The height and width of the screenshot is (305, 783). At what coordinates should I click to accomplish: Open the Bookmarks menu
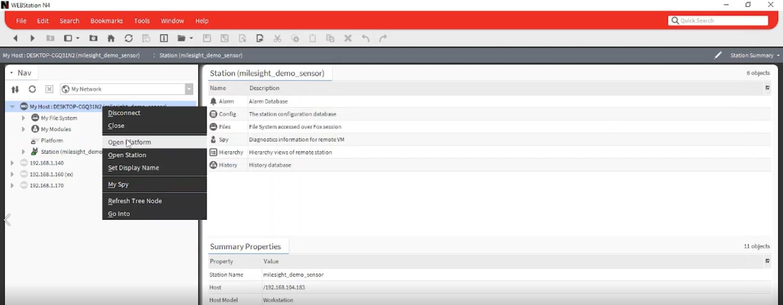pyautogui.click(x=107, y=21)
